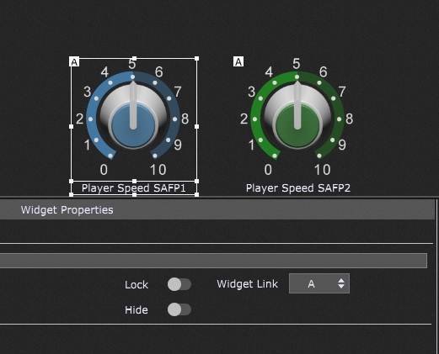This screenshot has height=354, width=439.
Task: Click the Widget Link stepper arrows
Action: tap(341, 283)
